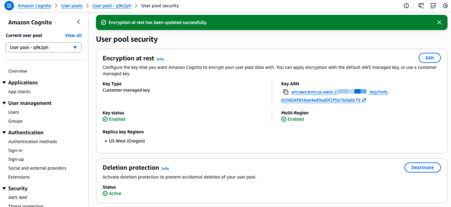The width and height of the screenshot is (451, 207).
Task: Edit Encryption at rest settings
Action: (429, 58)
